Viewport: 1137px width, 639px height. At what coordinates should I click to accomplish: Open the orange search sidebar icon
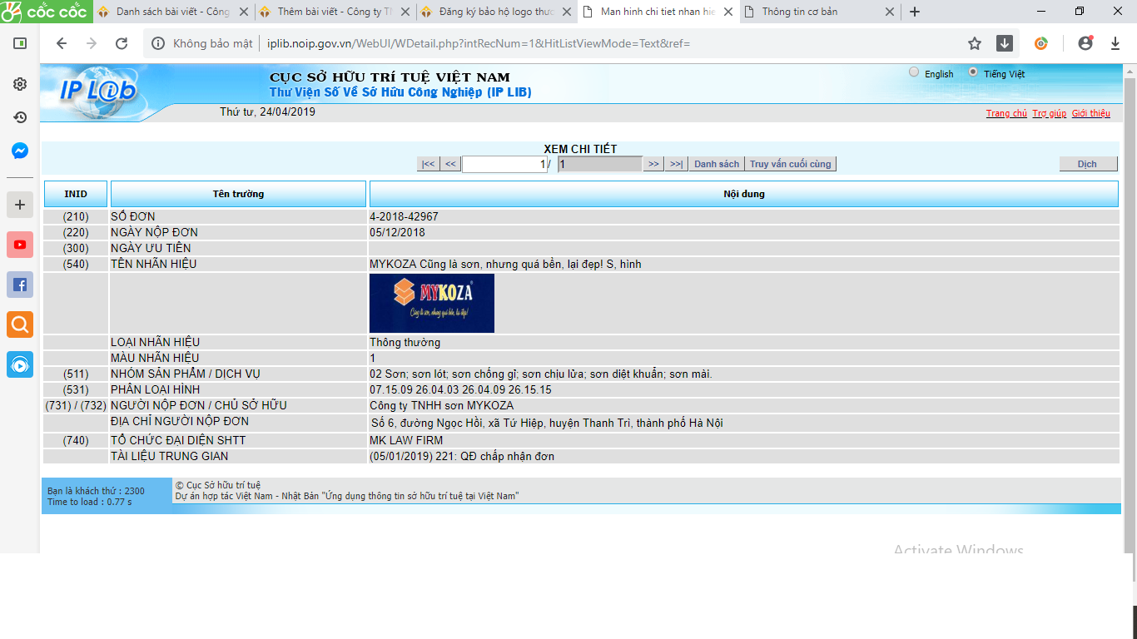20,324
